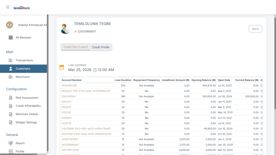276x155 pixels.
Task: Go to Credit Affordability settings
Action: coord(28,106)
